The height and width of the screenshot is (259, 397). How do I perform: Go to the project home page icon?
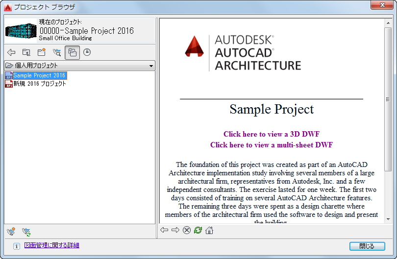point(209,230)
